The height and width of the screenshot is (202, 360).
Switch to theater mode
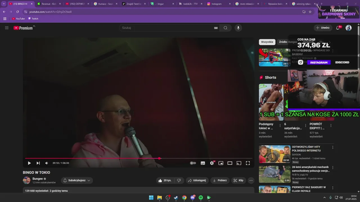click(x=230, y=163)
